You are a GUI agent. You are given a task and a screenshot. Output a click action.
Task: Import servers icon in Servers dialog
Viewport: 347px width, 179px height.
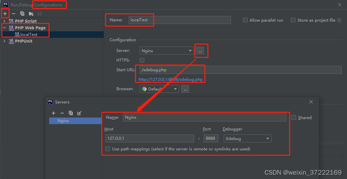pos(79,113)
